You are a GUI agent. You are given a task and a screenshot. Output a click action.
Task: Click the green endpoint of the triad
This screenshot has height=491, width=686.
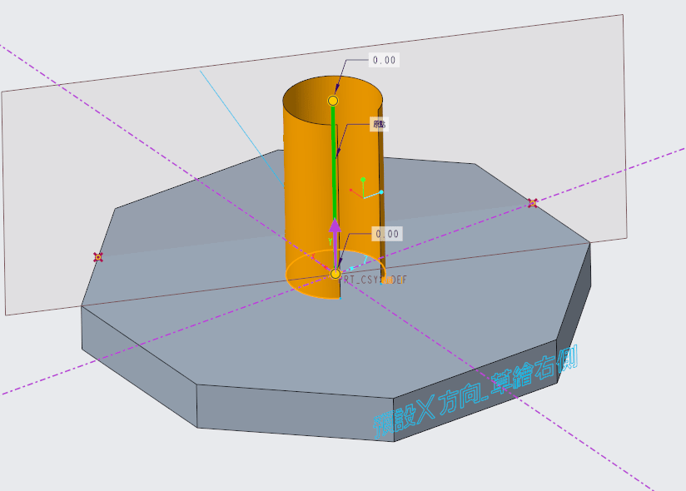pyautogui.click(x=363, y=178)
